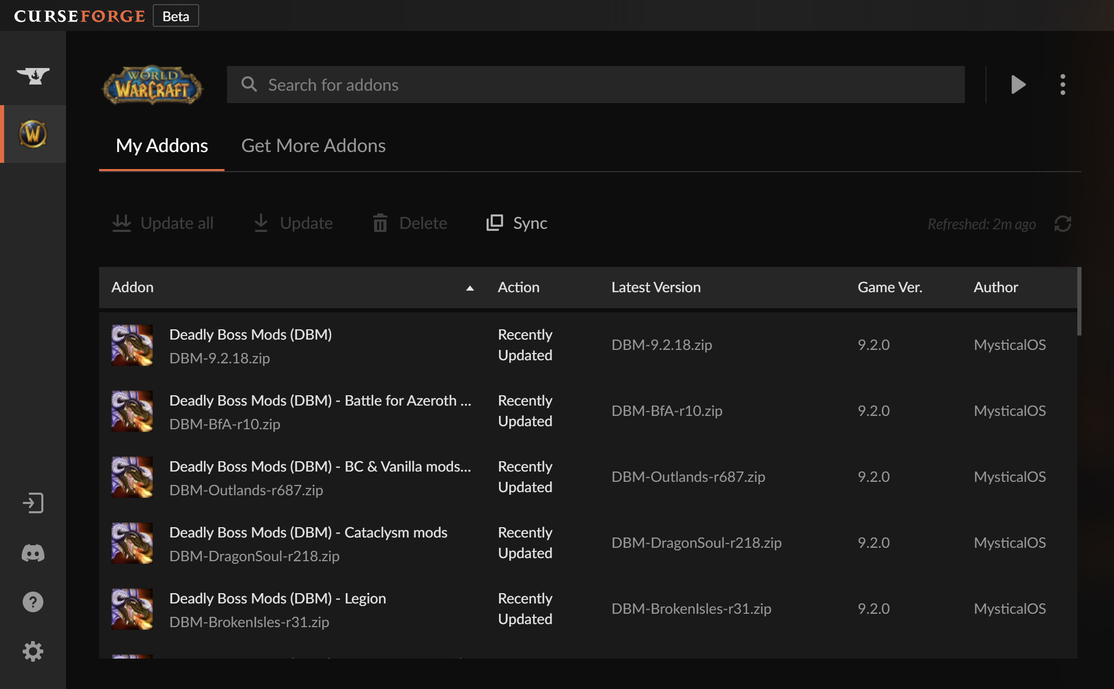Click latest version DBM-DragonSoul-r218.zip cell
The width and height of the screenshot is (1114, 689).
[696, 543]
